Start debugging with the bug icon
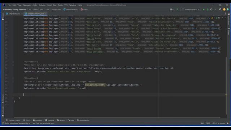 pos(208,9)
